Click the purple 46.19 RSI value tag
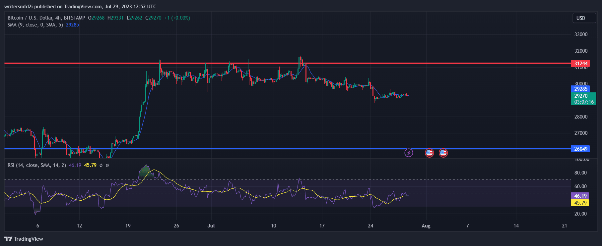The height and width of the screenshot is (246, 602). tap(580, 196)
